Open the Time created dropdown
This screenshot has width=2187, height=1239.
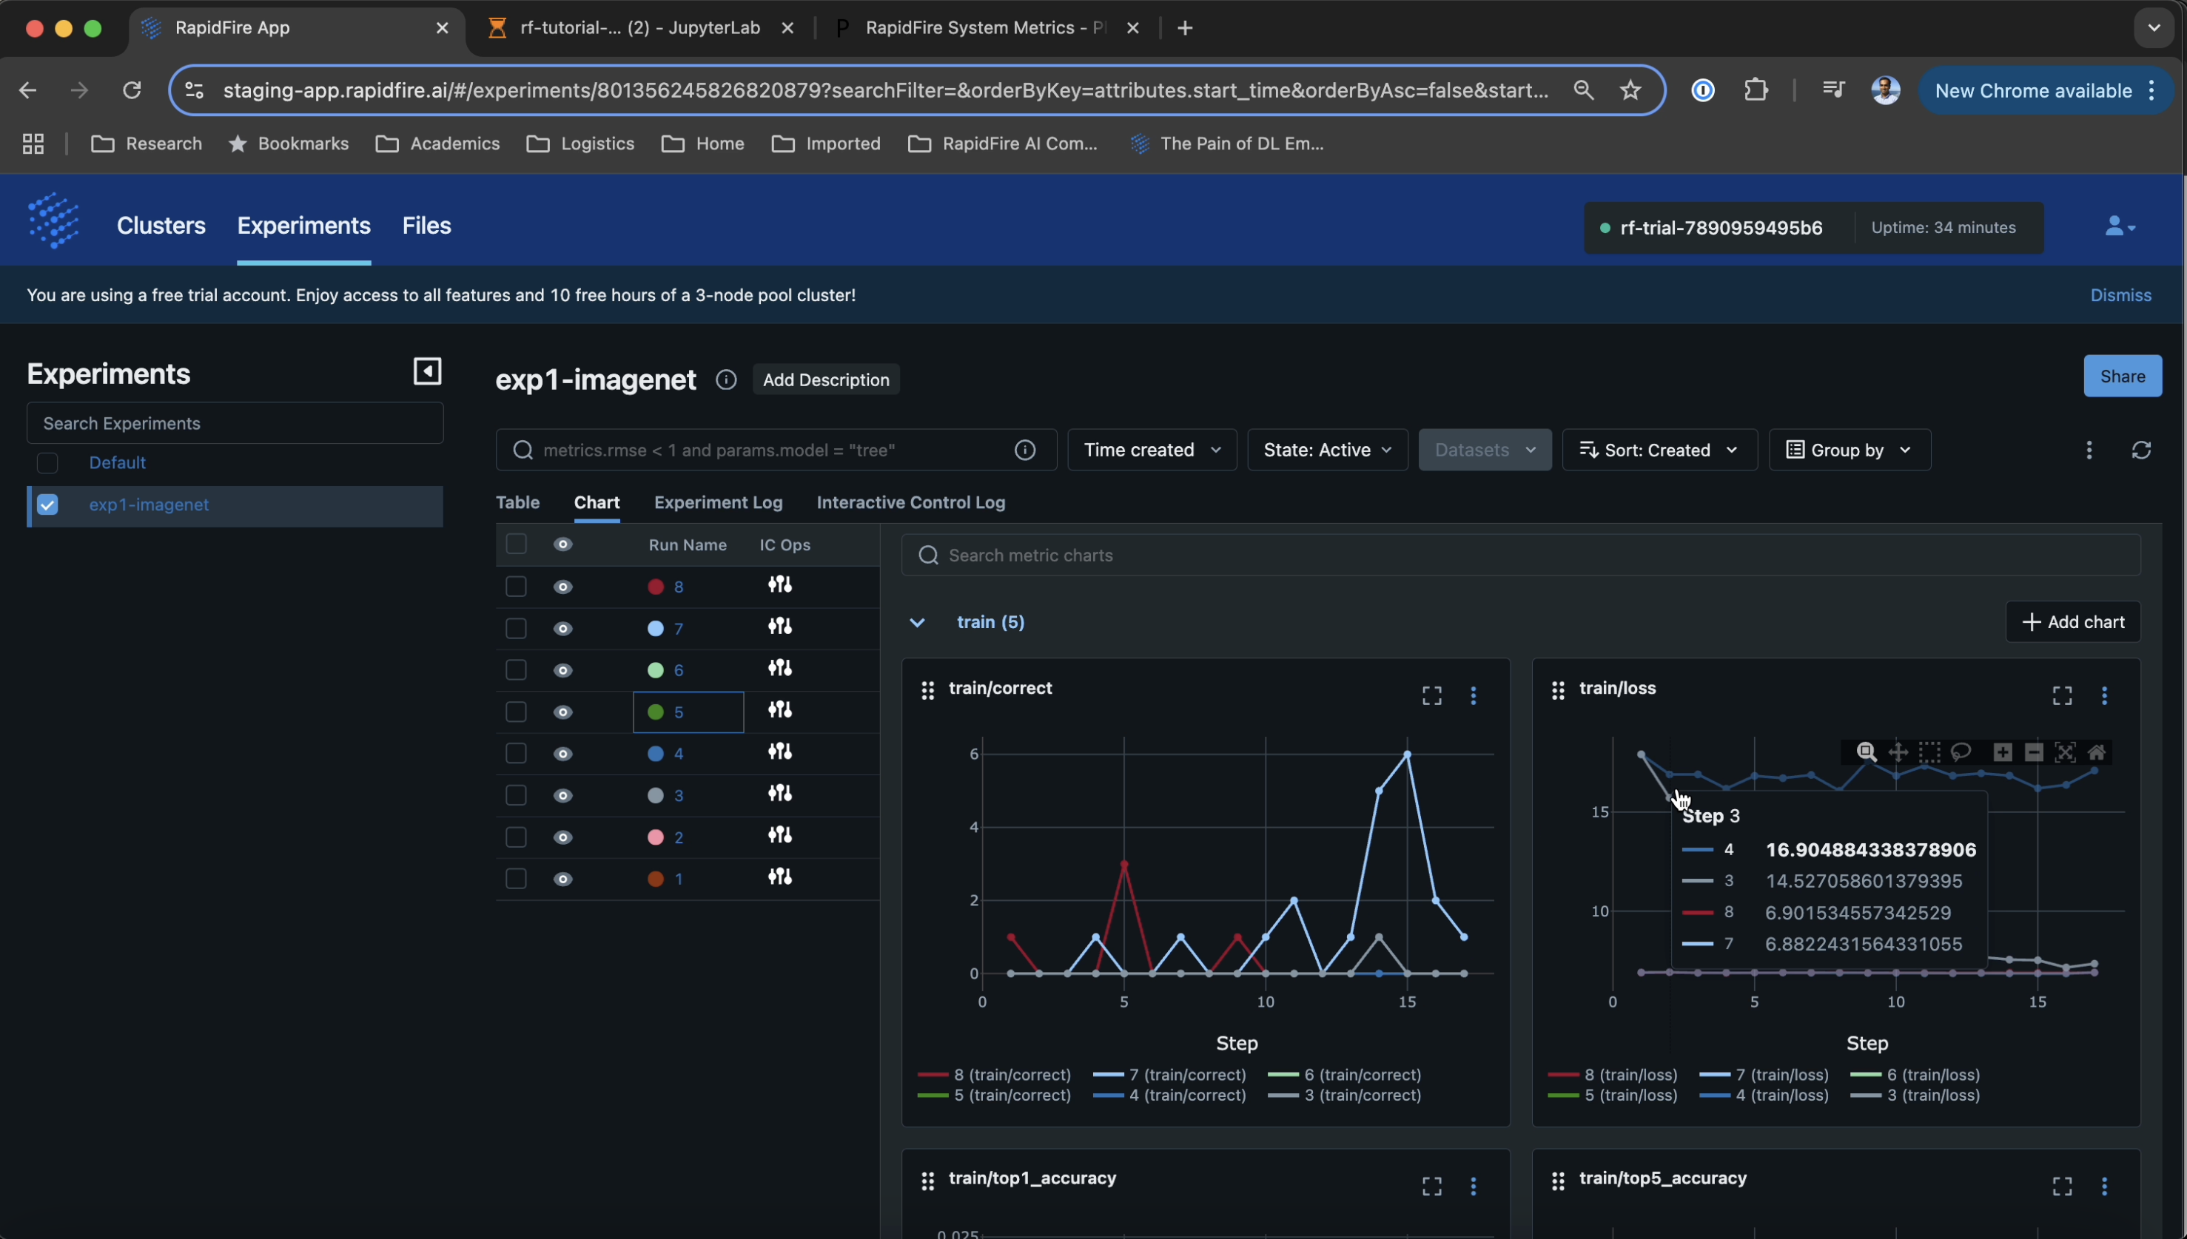tap(1152, 450)
